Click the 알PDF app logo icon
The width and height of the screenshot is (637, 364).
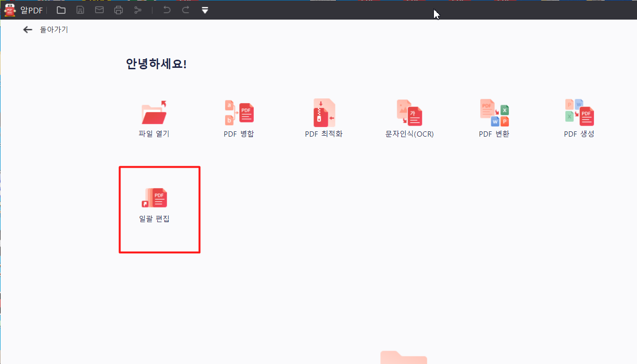pyautogui.click(x=10, y=10)
